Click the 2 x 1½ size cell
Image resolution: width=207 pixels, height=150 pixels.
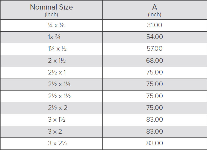click(x=51, y=61)
